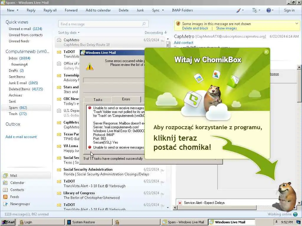Click the image blocked shield icon
302x226 pixels.
coord(178,24)
